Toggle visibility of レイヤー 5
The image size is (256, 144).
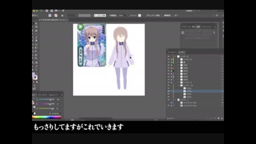click(x=169, y=59)
